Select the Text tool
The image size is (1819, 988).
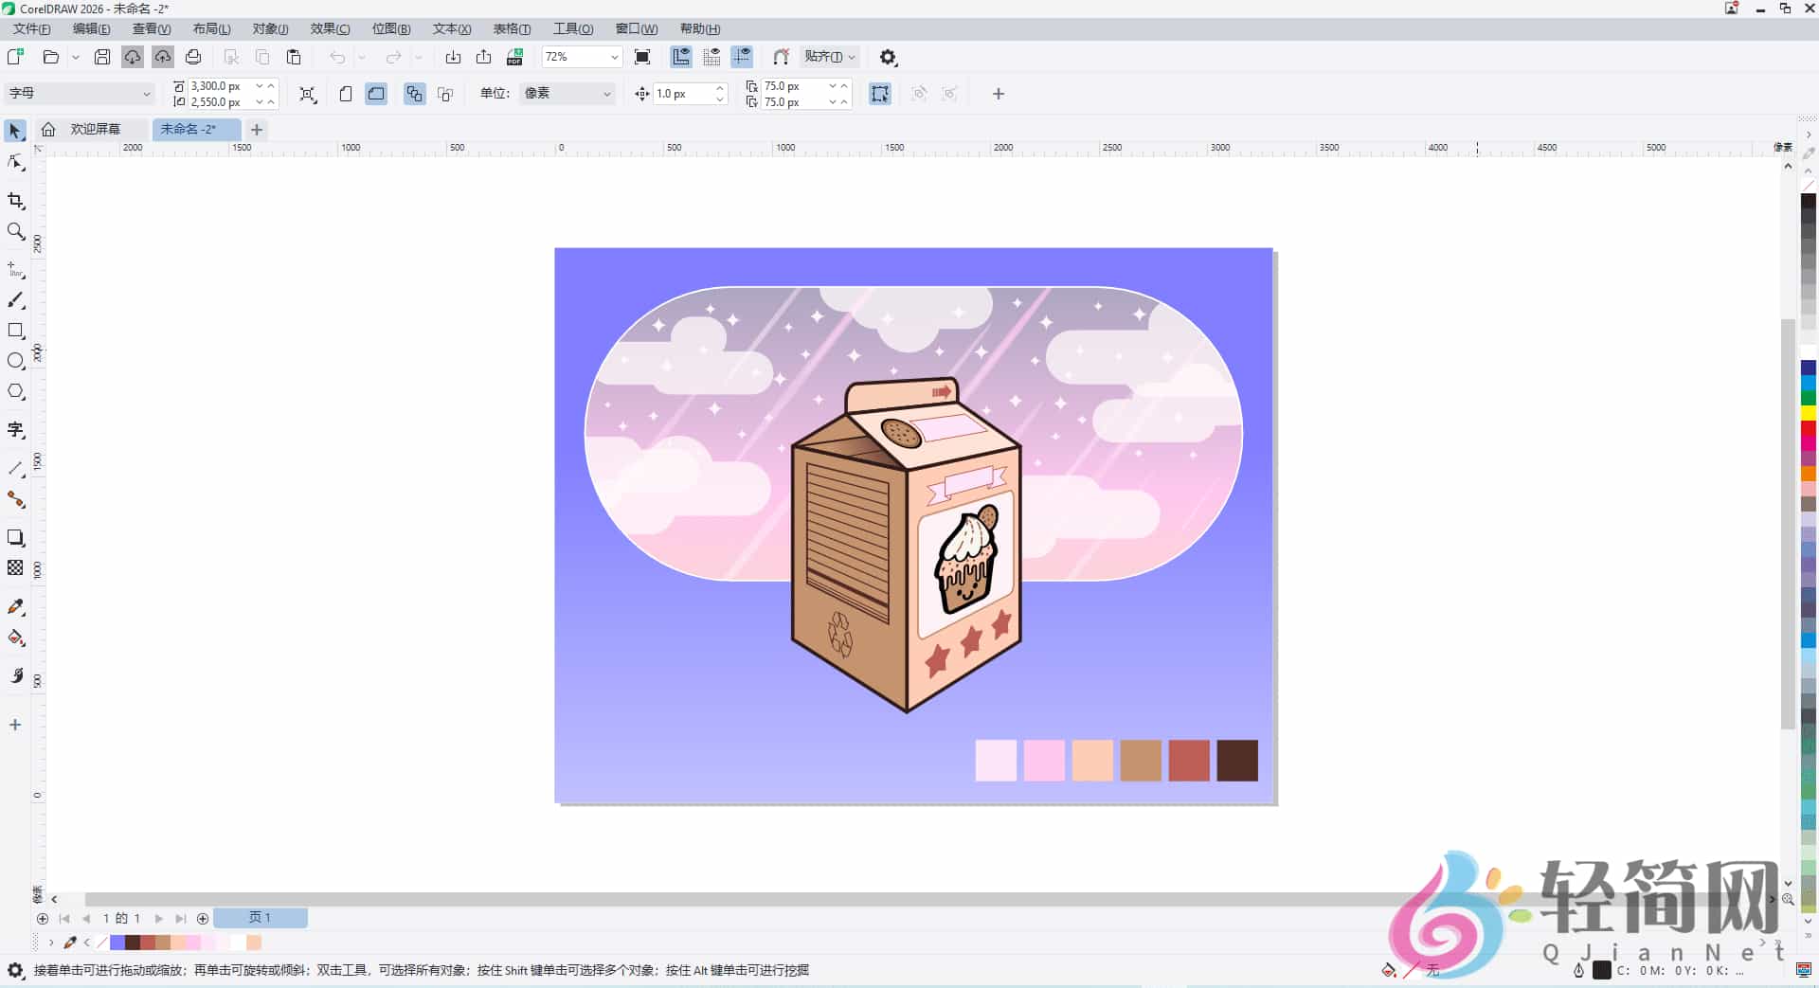pyautogui.click(x=15, y=430)
